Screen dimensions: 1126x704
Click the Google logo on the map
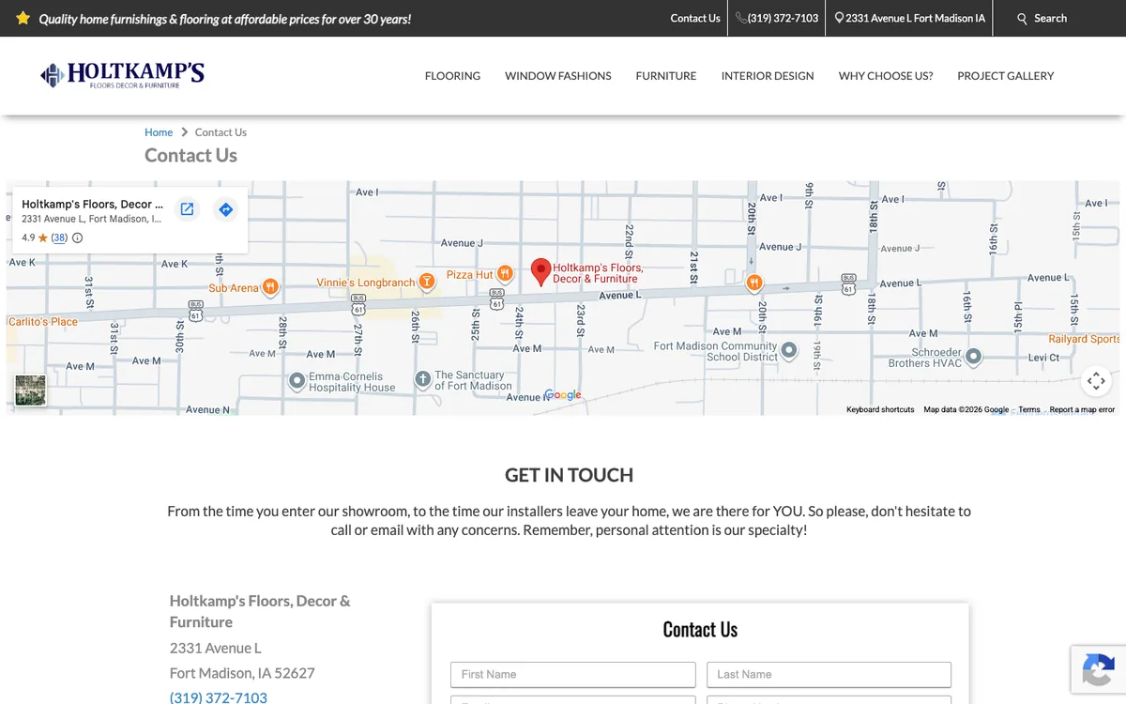click(563, 395)
